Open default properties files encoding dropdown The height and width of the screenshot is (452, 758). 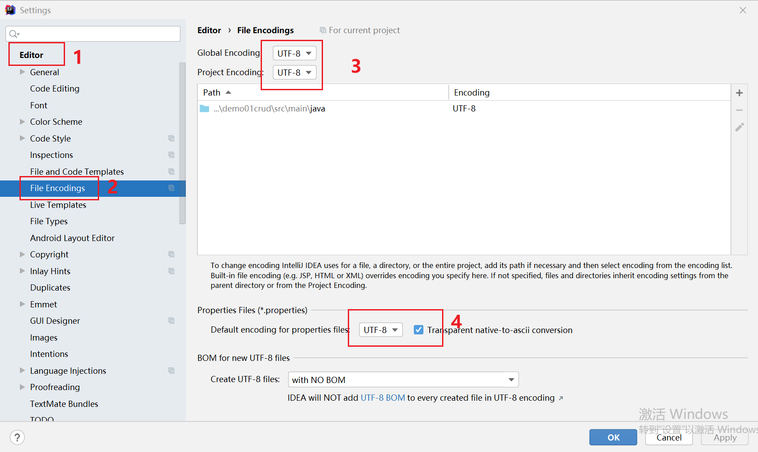point(381,329)
